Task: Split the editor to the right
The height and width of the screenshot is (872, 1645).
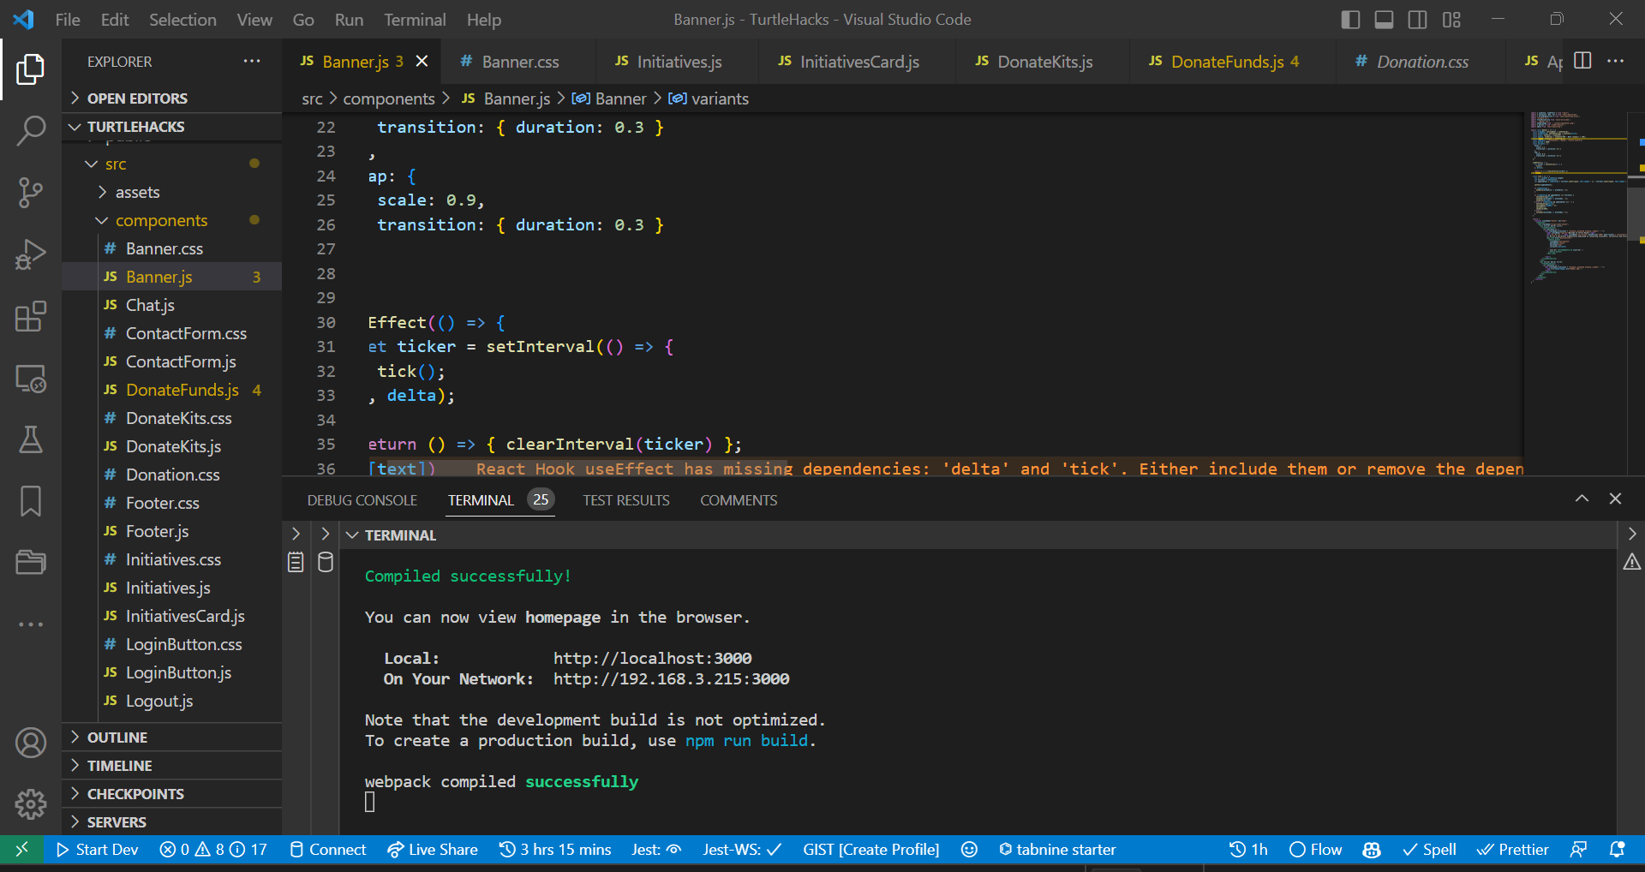Action: (x=1582, y=61)
